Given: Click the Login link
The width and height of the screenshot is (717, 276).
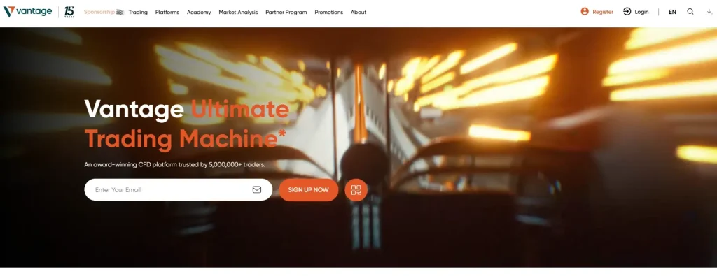Looking at the screenshot, I should (x=641, y=13).
